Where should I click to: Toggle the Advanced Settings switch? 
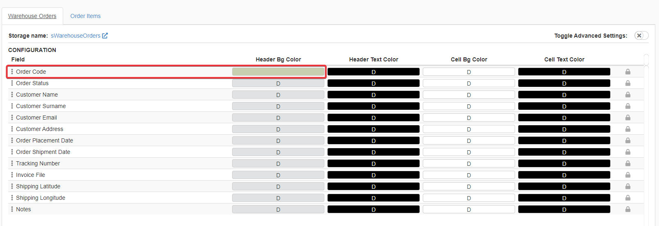click(641, 36)
